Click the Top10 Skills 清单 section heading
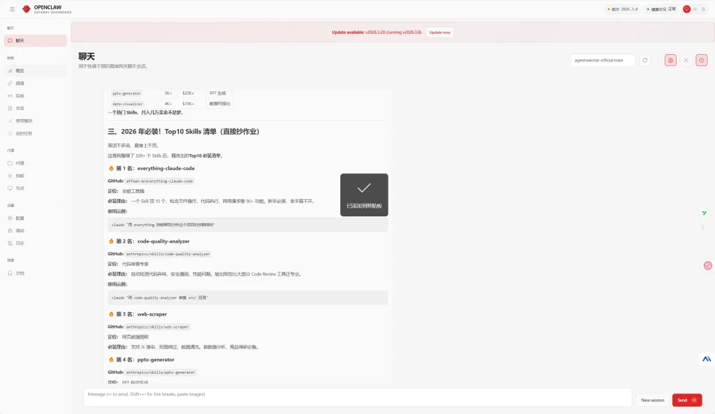This screenshot has width=715, height=414. click(183, 132)
